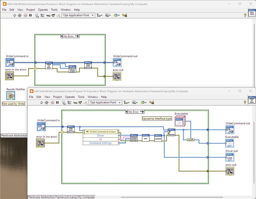Click Clean Up Diagram icon in Process.vi toolbar
Image resolution: width=256 pixels, height=199 pixels.
(x=125, y=15)
